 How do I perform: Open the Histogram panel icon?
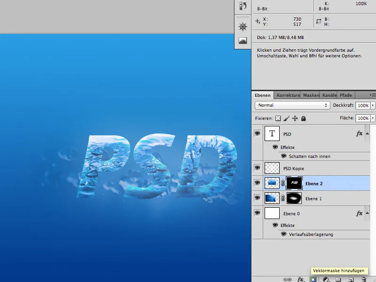tap(243, 40)
